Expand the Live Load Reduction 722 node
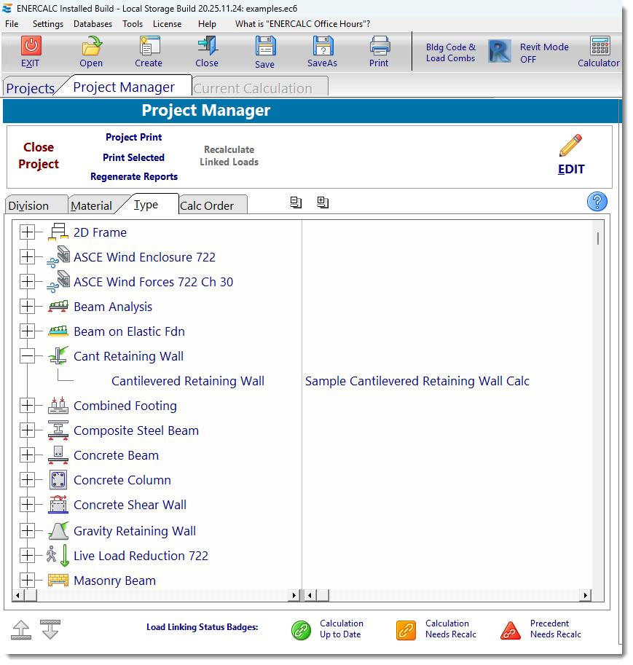Screen dimensions: 633x665 27,555
